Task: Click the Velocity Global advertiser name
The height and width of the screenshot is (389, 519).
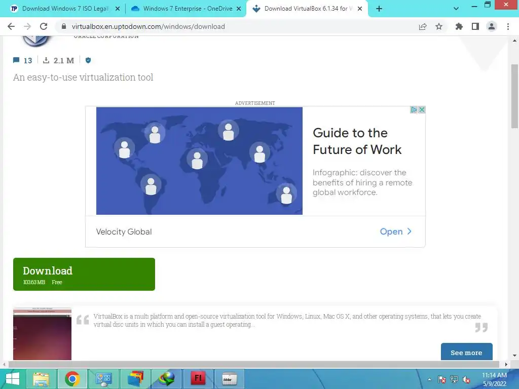Action: [x=124, y=231]
